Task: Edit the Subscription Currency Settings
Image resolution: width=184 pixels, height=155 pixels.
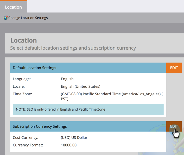Action: 174,126
